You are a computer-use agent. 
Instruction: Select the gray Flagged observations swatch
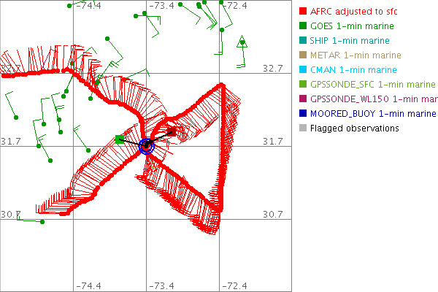tap(303, 128)
